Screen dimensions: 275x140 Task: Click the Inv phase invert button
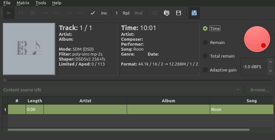(x=104, y=13)
